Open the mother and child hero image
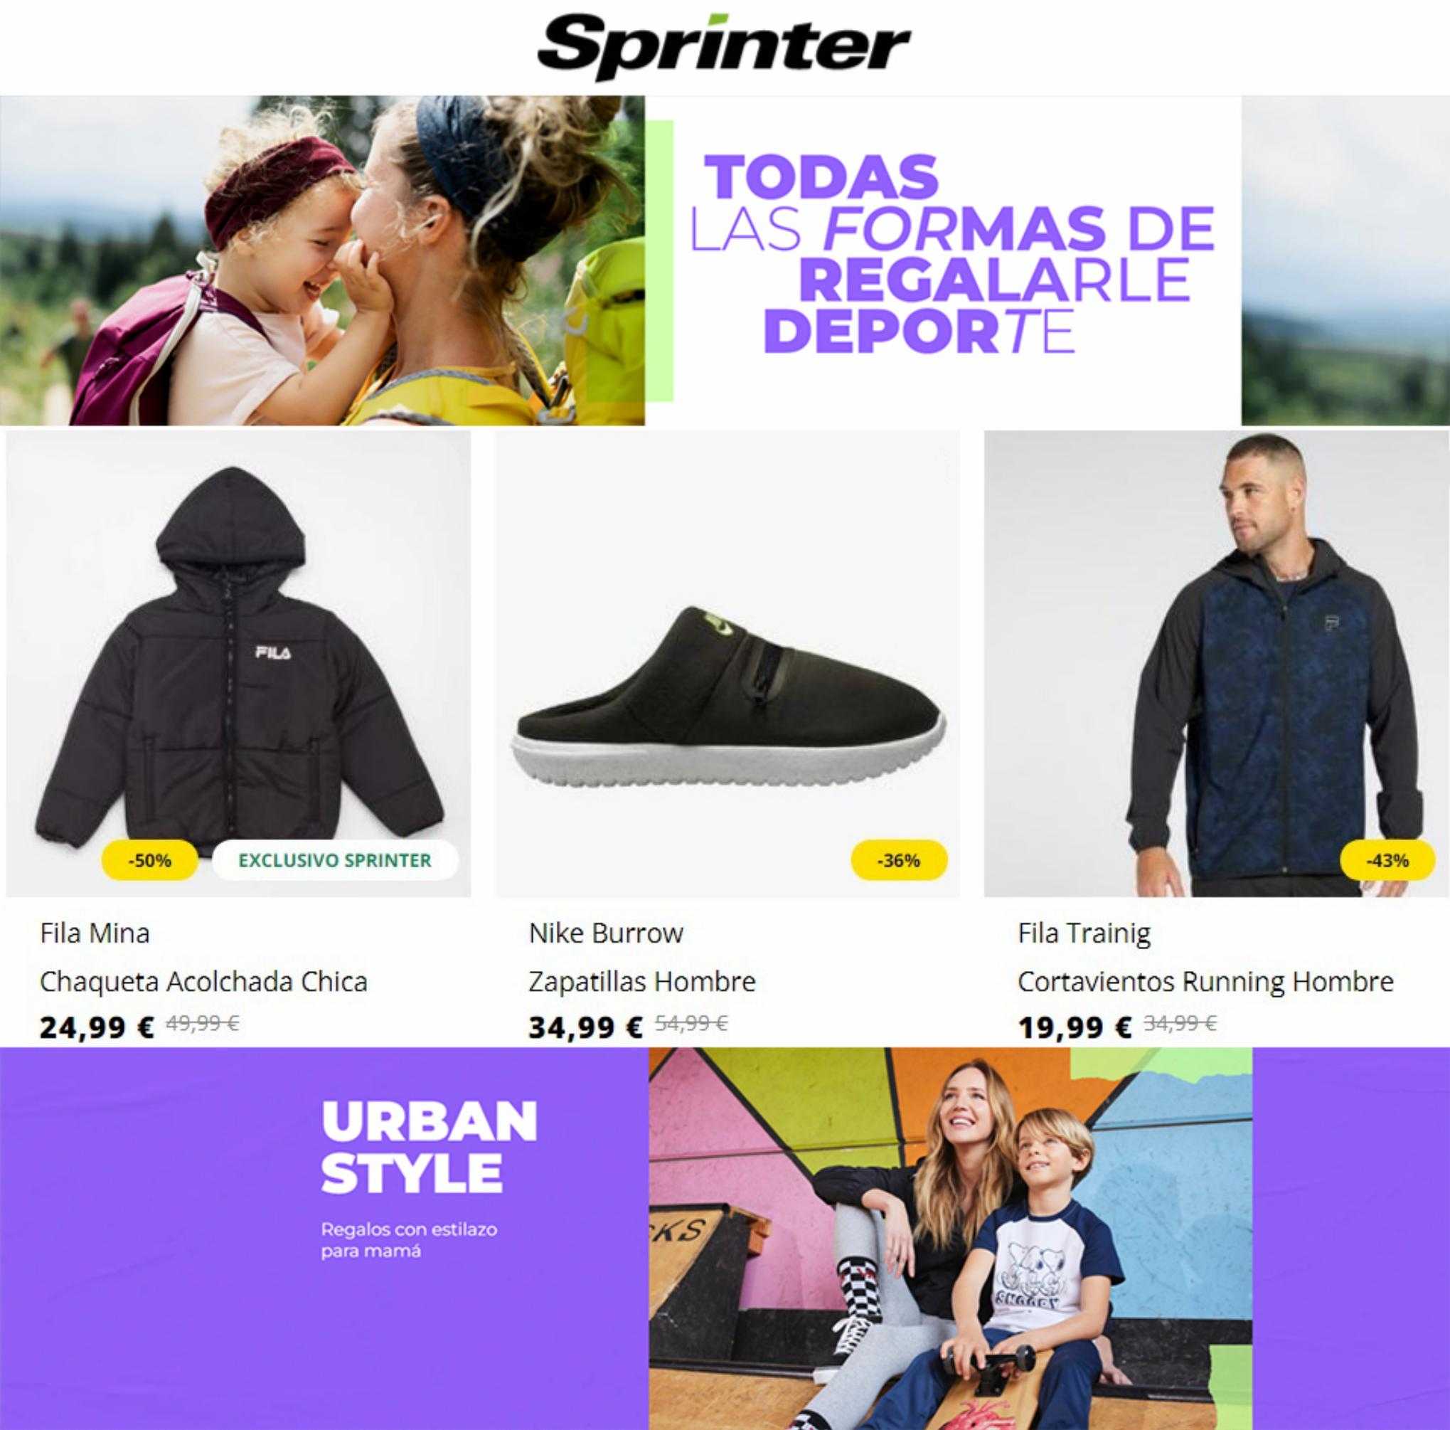The height and width of the screenshot is (1430, 1450). tap(323, 260)
